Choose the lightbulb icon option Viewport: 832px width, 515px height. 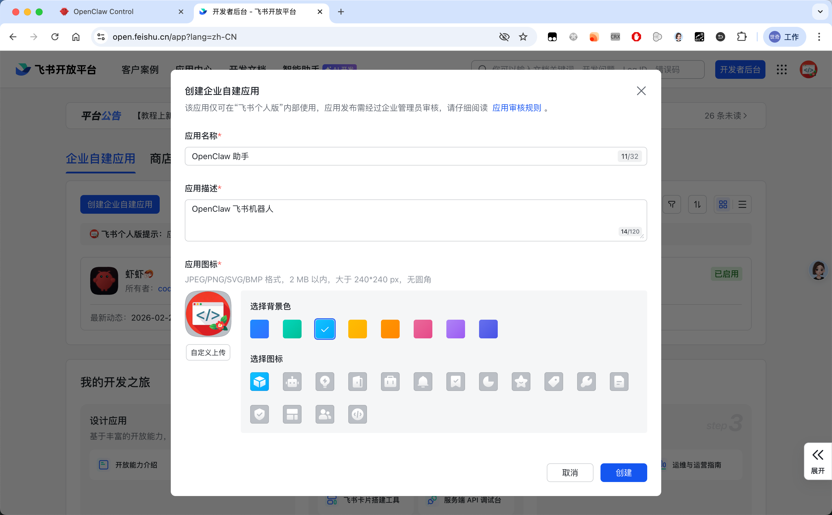[325, 382]
